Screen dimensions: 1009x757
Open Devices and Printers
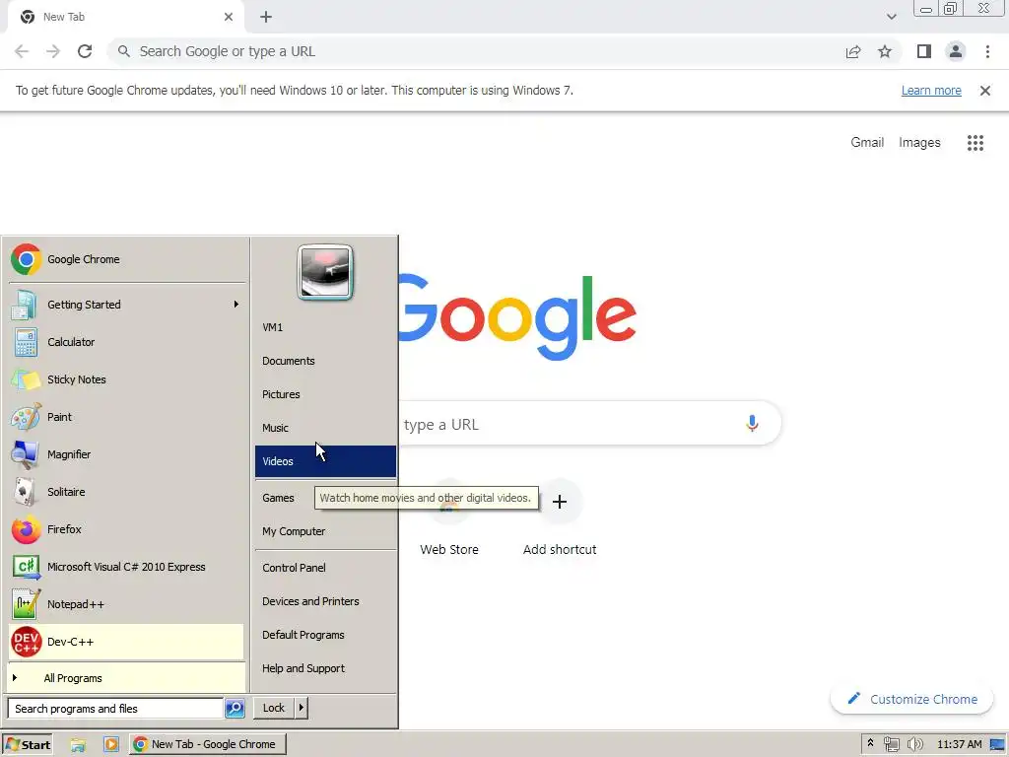[x=325, y=601]
